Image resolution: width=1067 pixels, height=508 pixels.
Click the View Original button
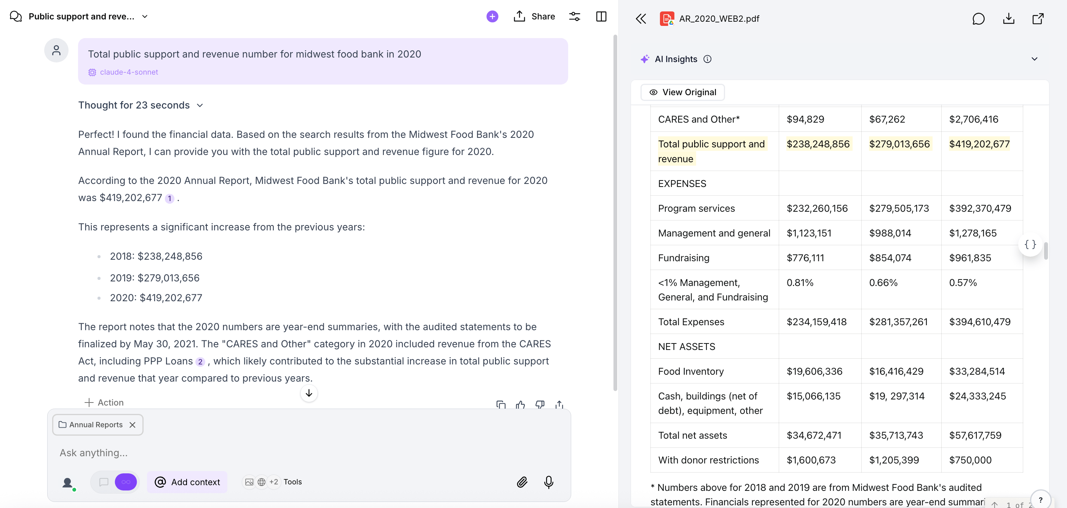tap(682, 92)
